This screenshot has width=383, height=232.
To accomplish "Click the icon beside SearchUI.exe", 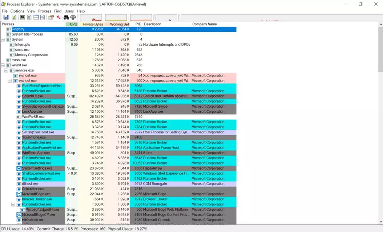I will pyautogui.click(x=19, y=96).
